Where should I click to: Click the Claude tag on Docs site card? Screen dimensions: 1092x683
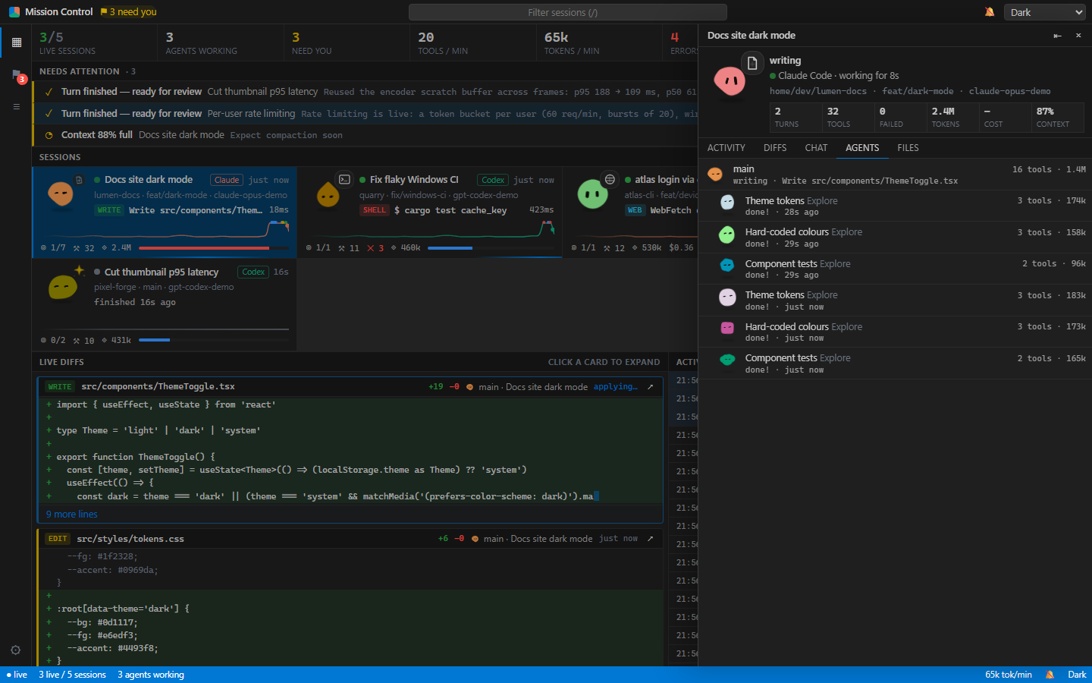[x=227, y=181]
